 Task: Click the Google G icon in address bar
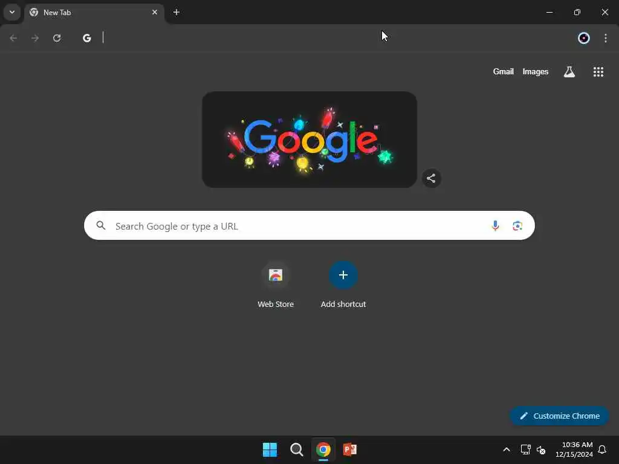tap(87, 38)
